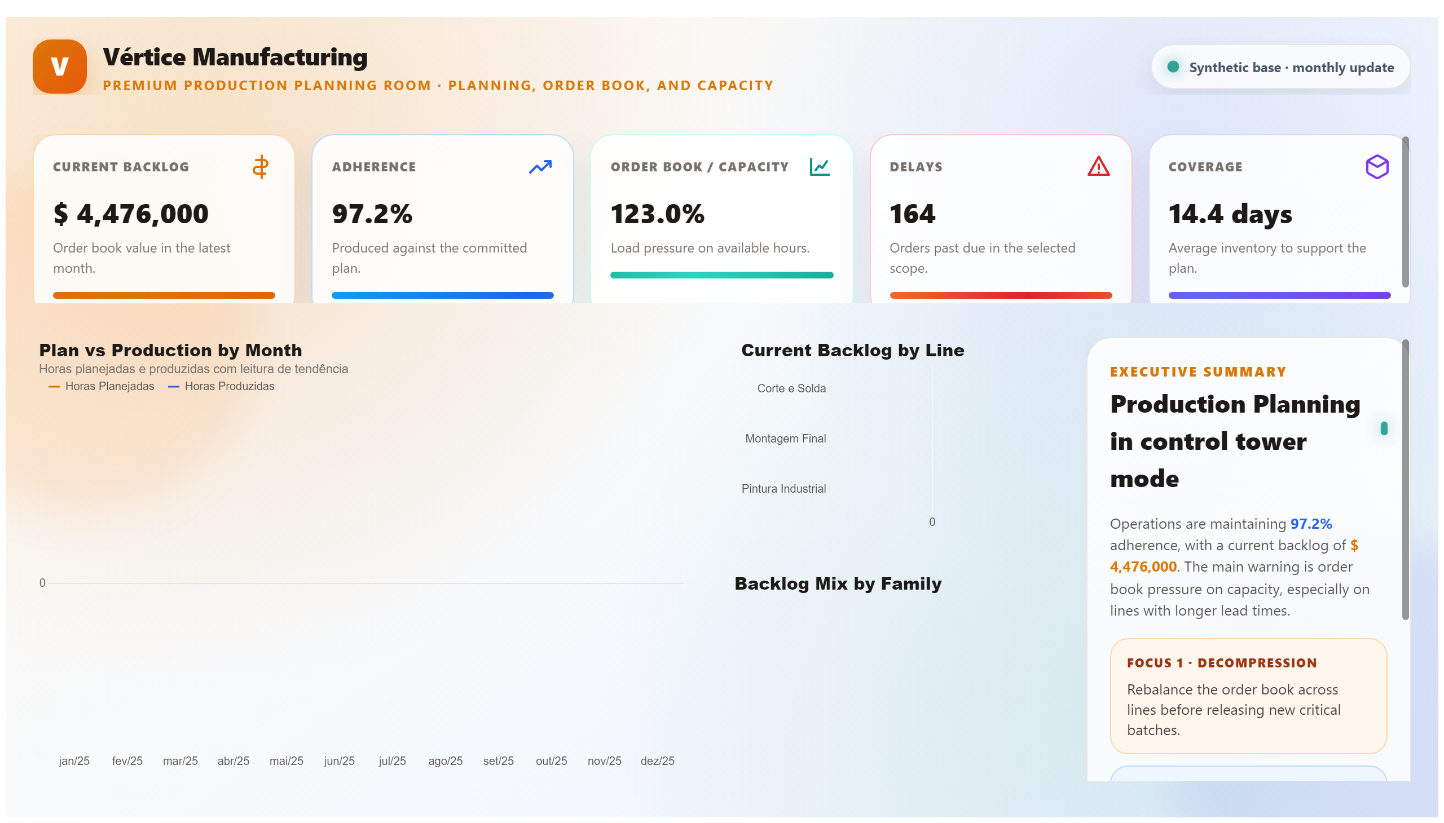Viewport: 1444px width, 823px height.
Task: Click the Premium Production Planning Room subtitle
Action: coord(438,85)
